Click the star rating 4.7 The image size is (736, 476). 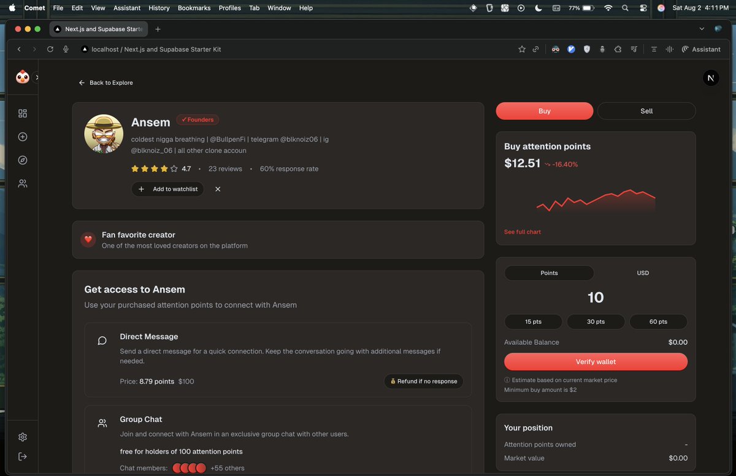(161, 168)
